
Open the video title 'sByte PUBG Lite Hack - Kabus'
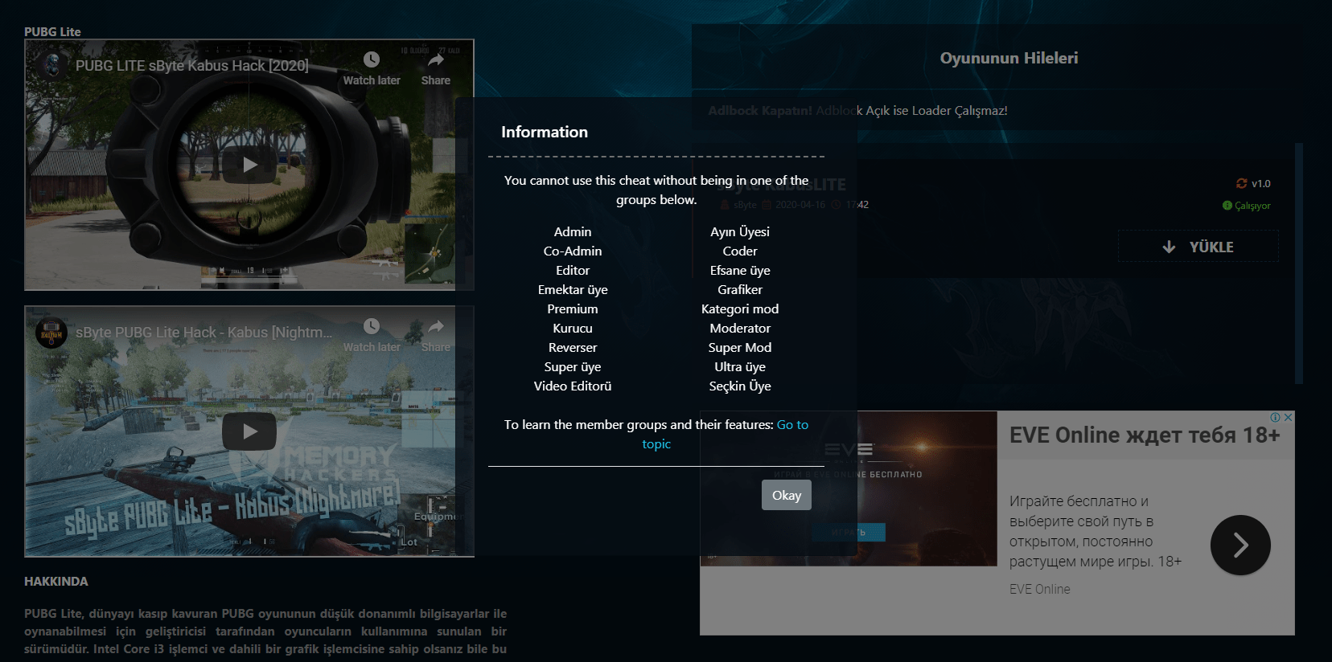(x=203, y=333)
